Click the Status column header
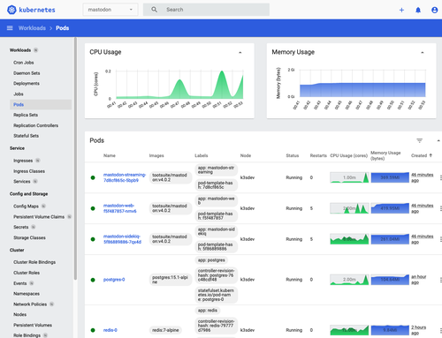 (293, 155)
